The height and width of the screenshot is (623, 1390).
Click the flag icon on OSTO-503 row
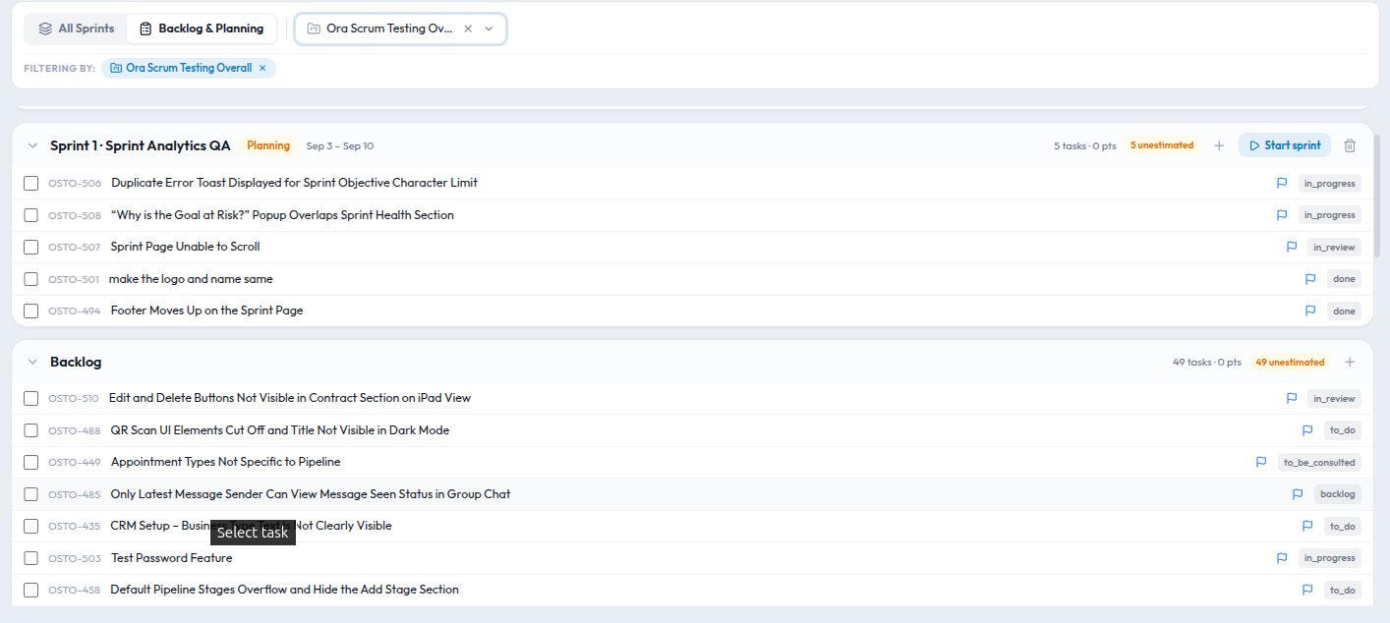click(x=1282, y=558)
